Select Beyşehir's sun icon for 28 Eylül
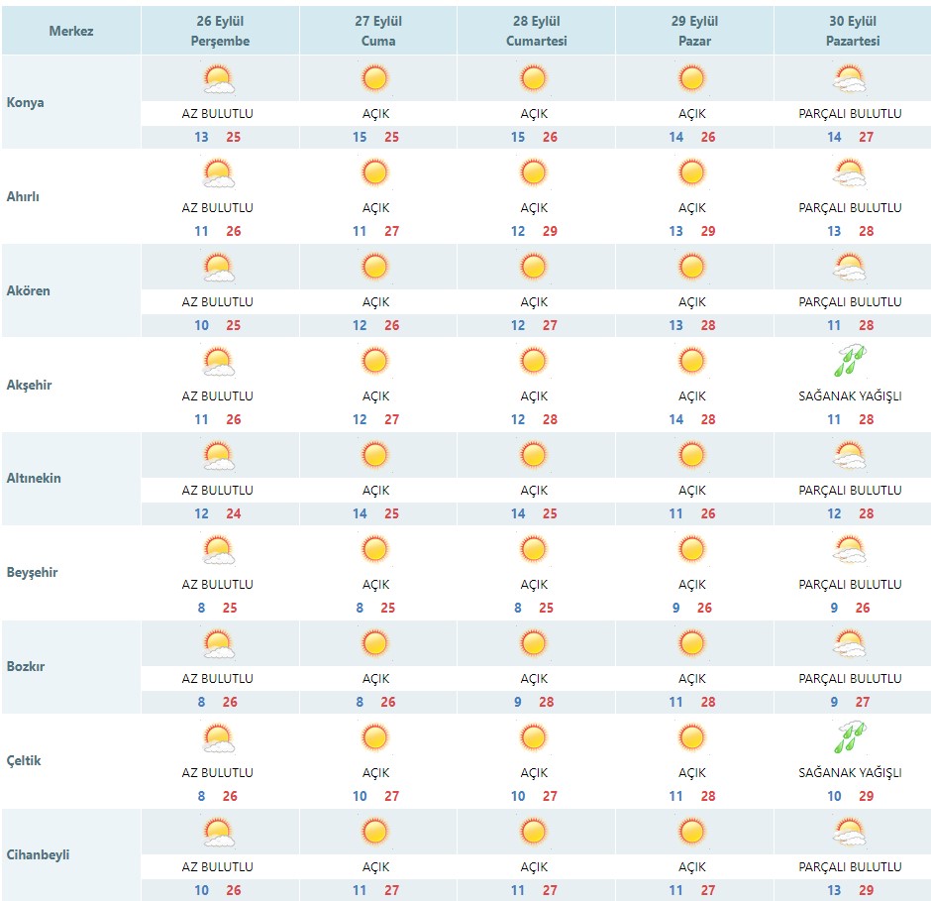931x901 pixels. [533, 549]
